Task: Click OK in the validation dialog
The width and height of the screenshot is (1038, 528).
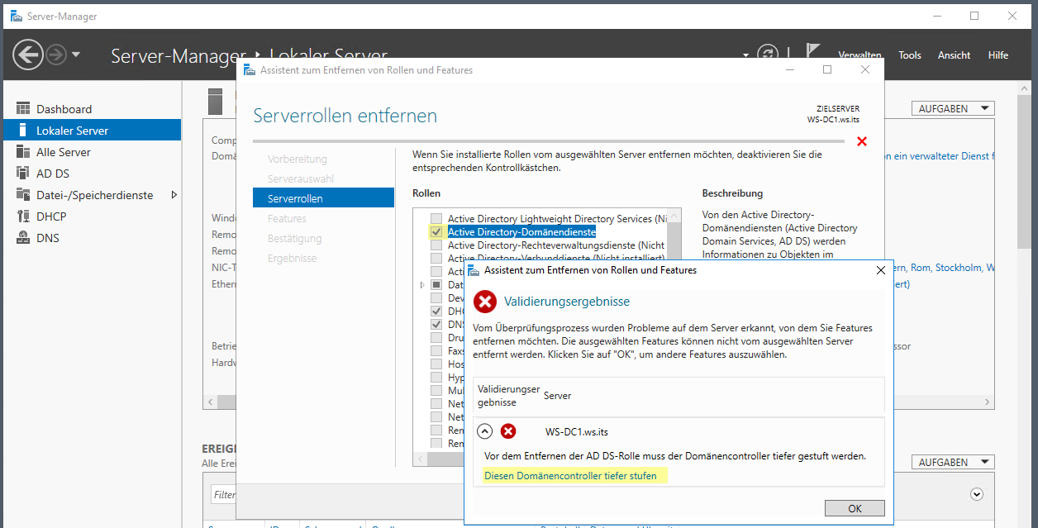Action: pyautogui.click(x=855, y=508)
